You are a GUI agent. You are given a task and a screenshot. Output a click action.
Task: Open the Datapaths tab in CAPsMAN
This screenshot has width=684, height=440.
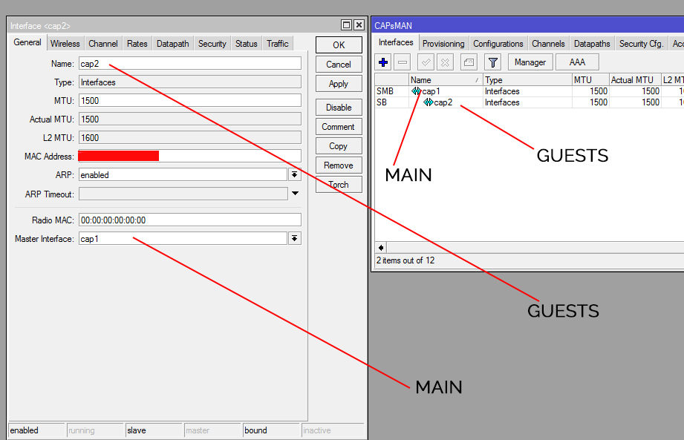click(592, 44)
